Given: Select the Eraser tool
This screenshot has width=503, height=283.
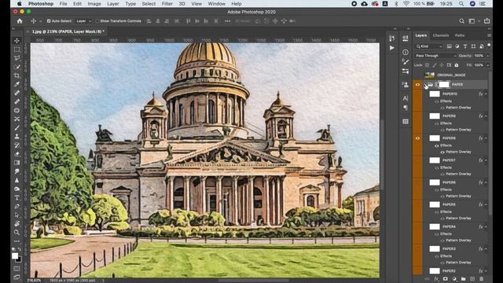Looking at the screenshot, I should point(17,154).
